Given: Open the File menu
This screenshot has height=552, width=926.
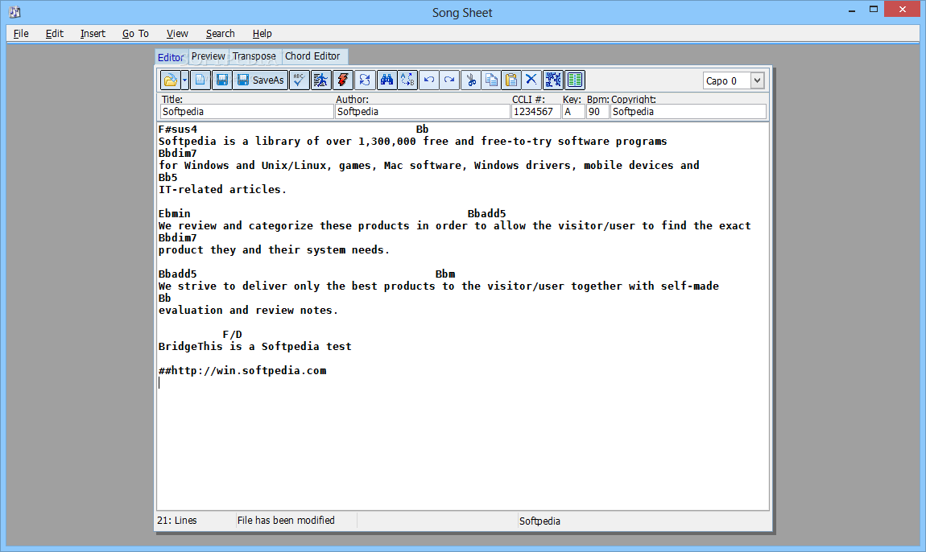Looking at the screenshot, I should (21, 34).
